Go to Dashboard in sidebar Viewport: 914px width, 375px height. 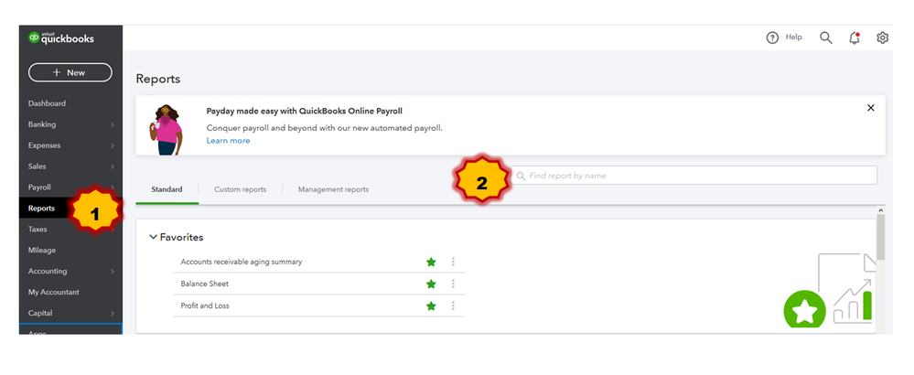47,103
